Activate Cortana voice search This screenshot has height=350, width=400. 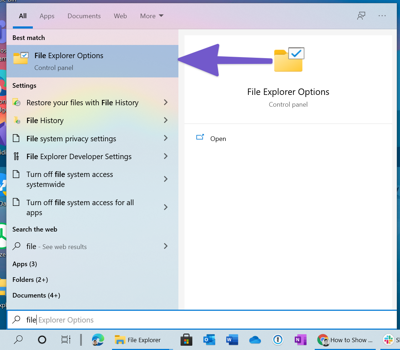(42, 340)
